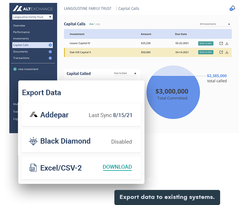This screenshot has height=205, width=242.
Task: Click the Amount column header
Action: coord(146,34)
